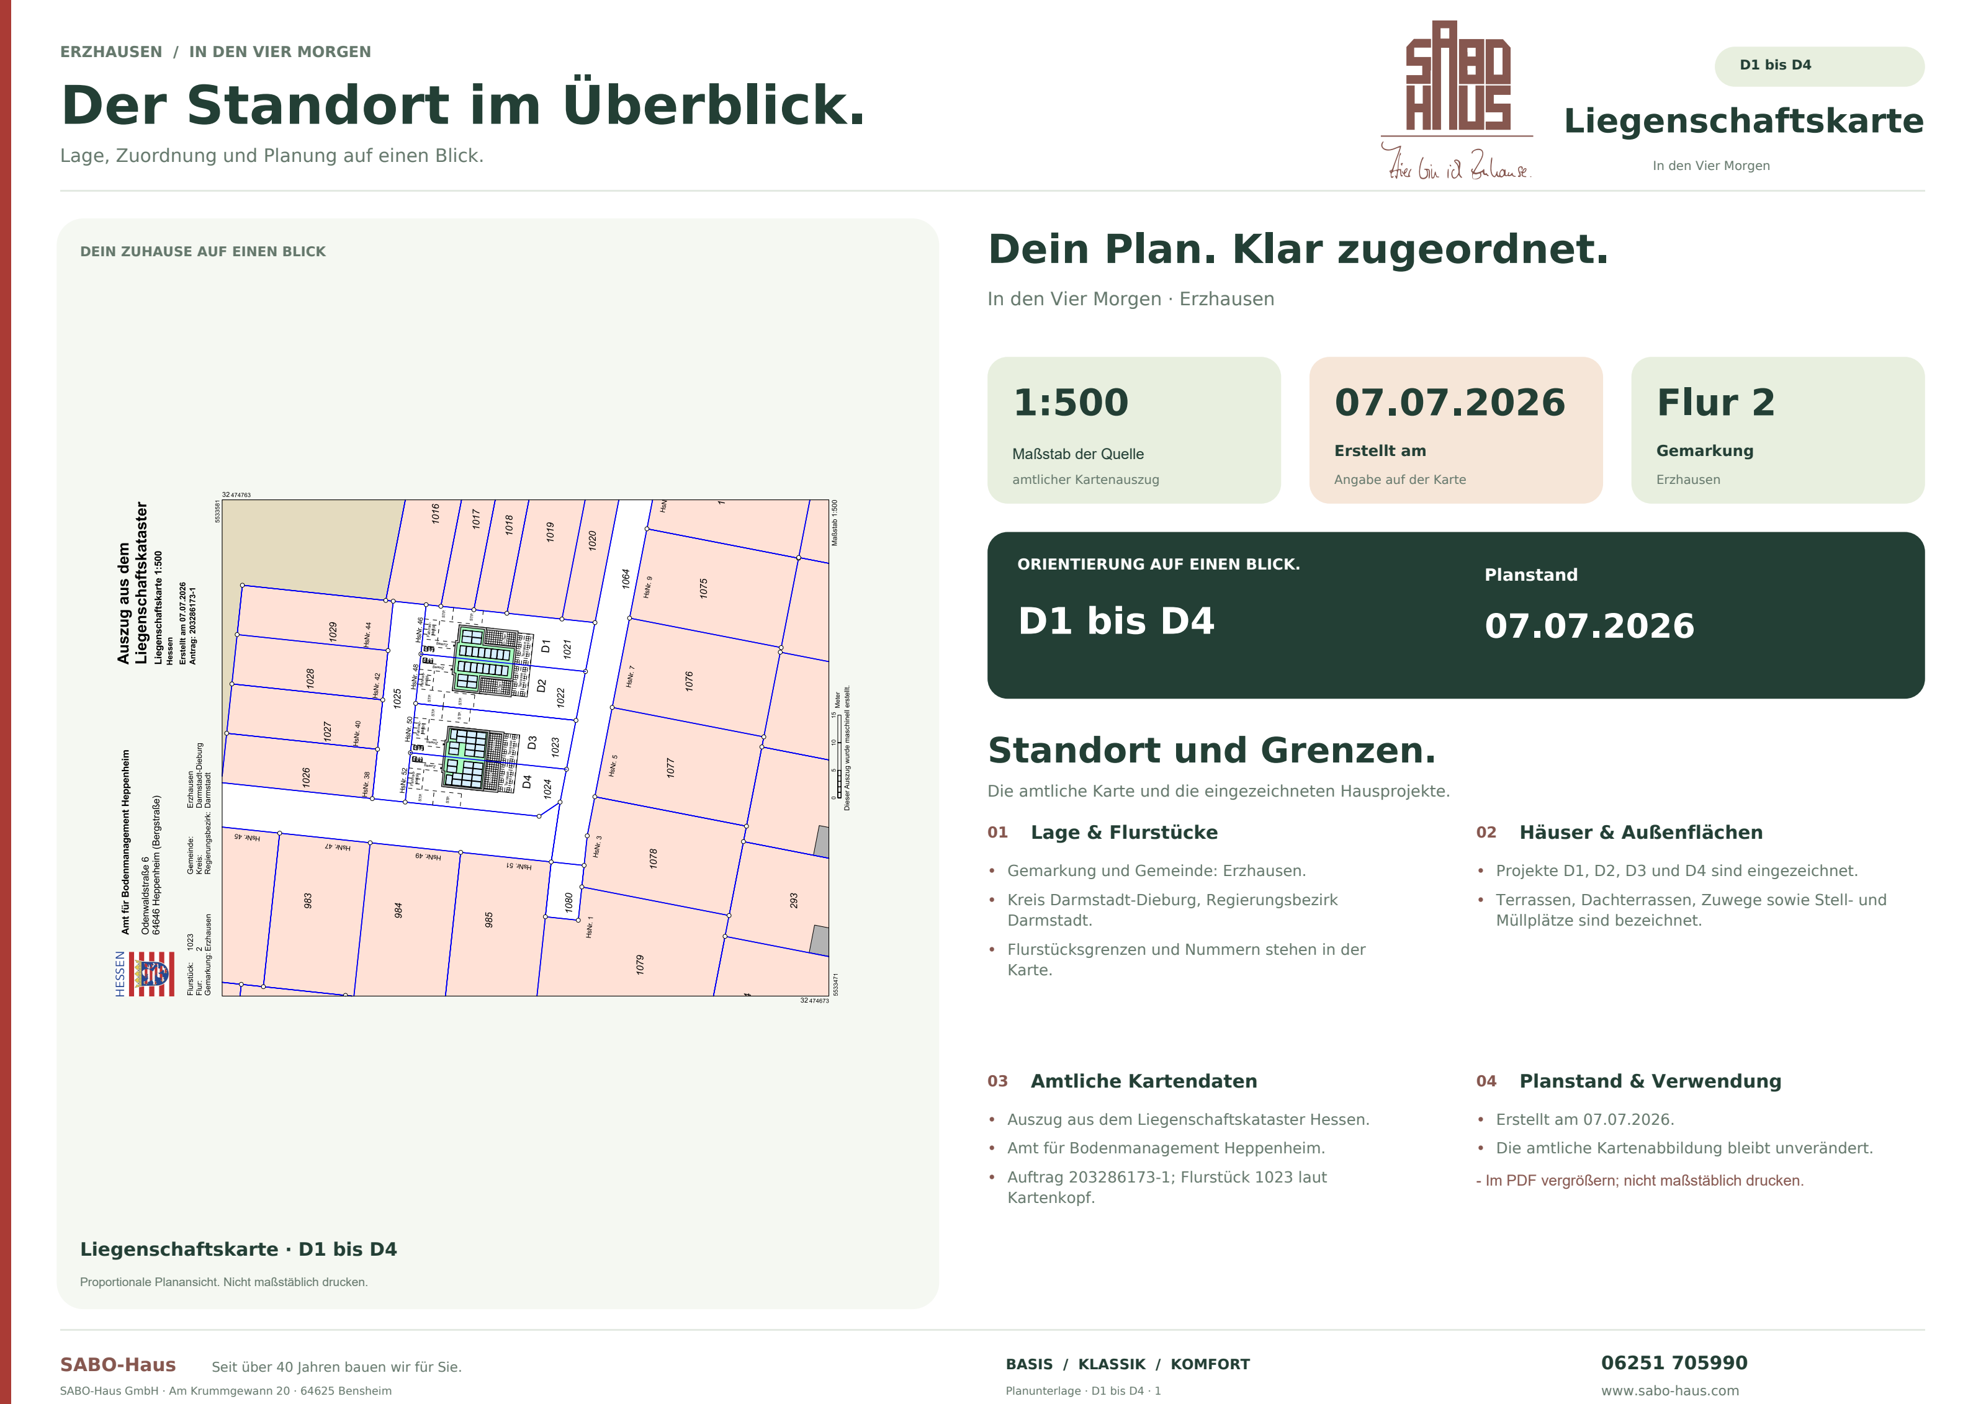Click the Hessen coat of arms emblem

click(151, 973)
